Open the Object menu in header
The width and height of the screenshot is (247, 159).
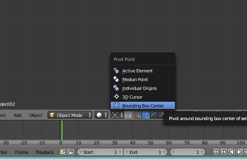pos(35,115)
